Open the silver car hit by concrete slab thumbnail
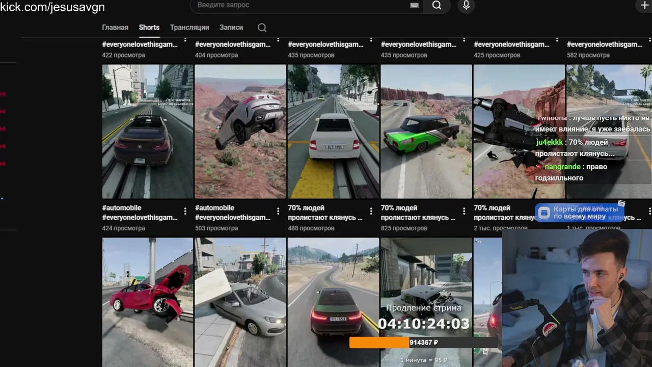Image resolution: width=652 pixels, height=367 pixels. click(240, 302)
